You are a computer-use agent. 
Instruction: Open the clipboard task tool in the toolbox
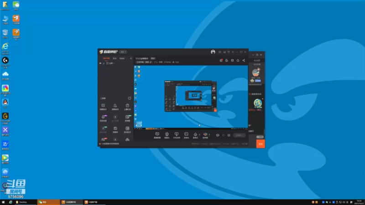pos(127,107)
